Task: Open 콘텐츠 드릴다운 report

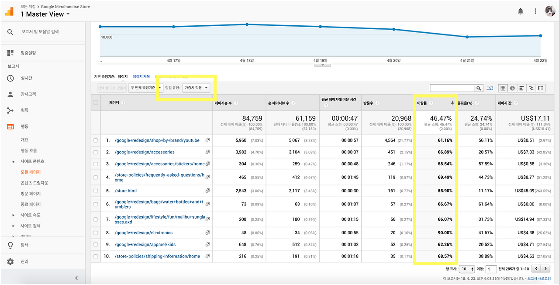Action: (34, 183)
